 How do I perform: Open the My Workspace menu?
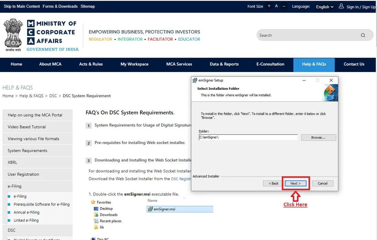pyautogui.click(x=134, y=64)
